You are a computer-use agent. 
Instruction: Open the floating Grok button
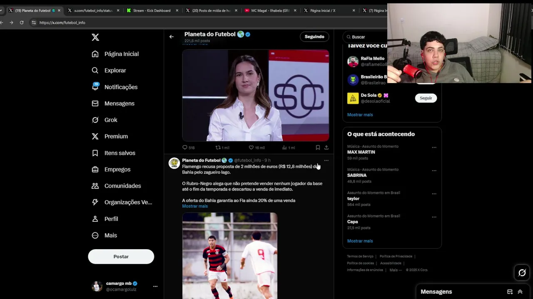coord(522,273)
